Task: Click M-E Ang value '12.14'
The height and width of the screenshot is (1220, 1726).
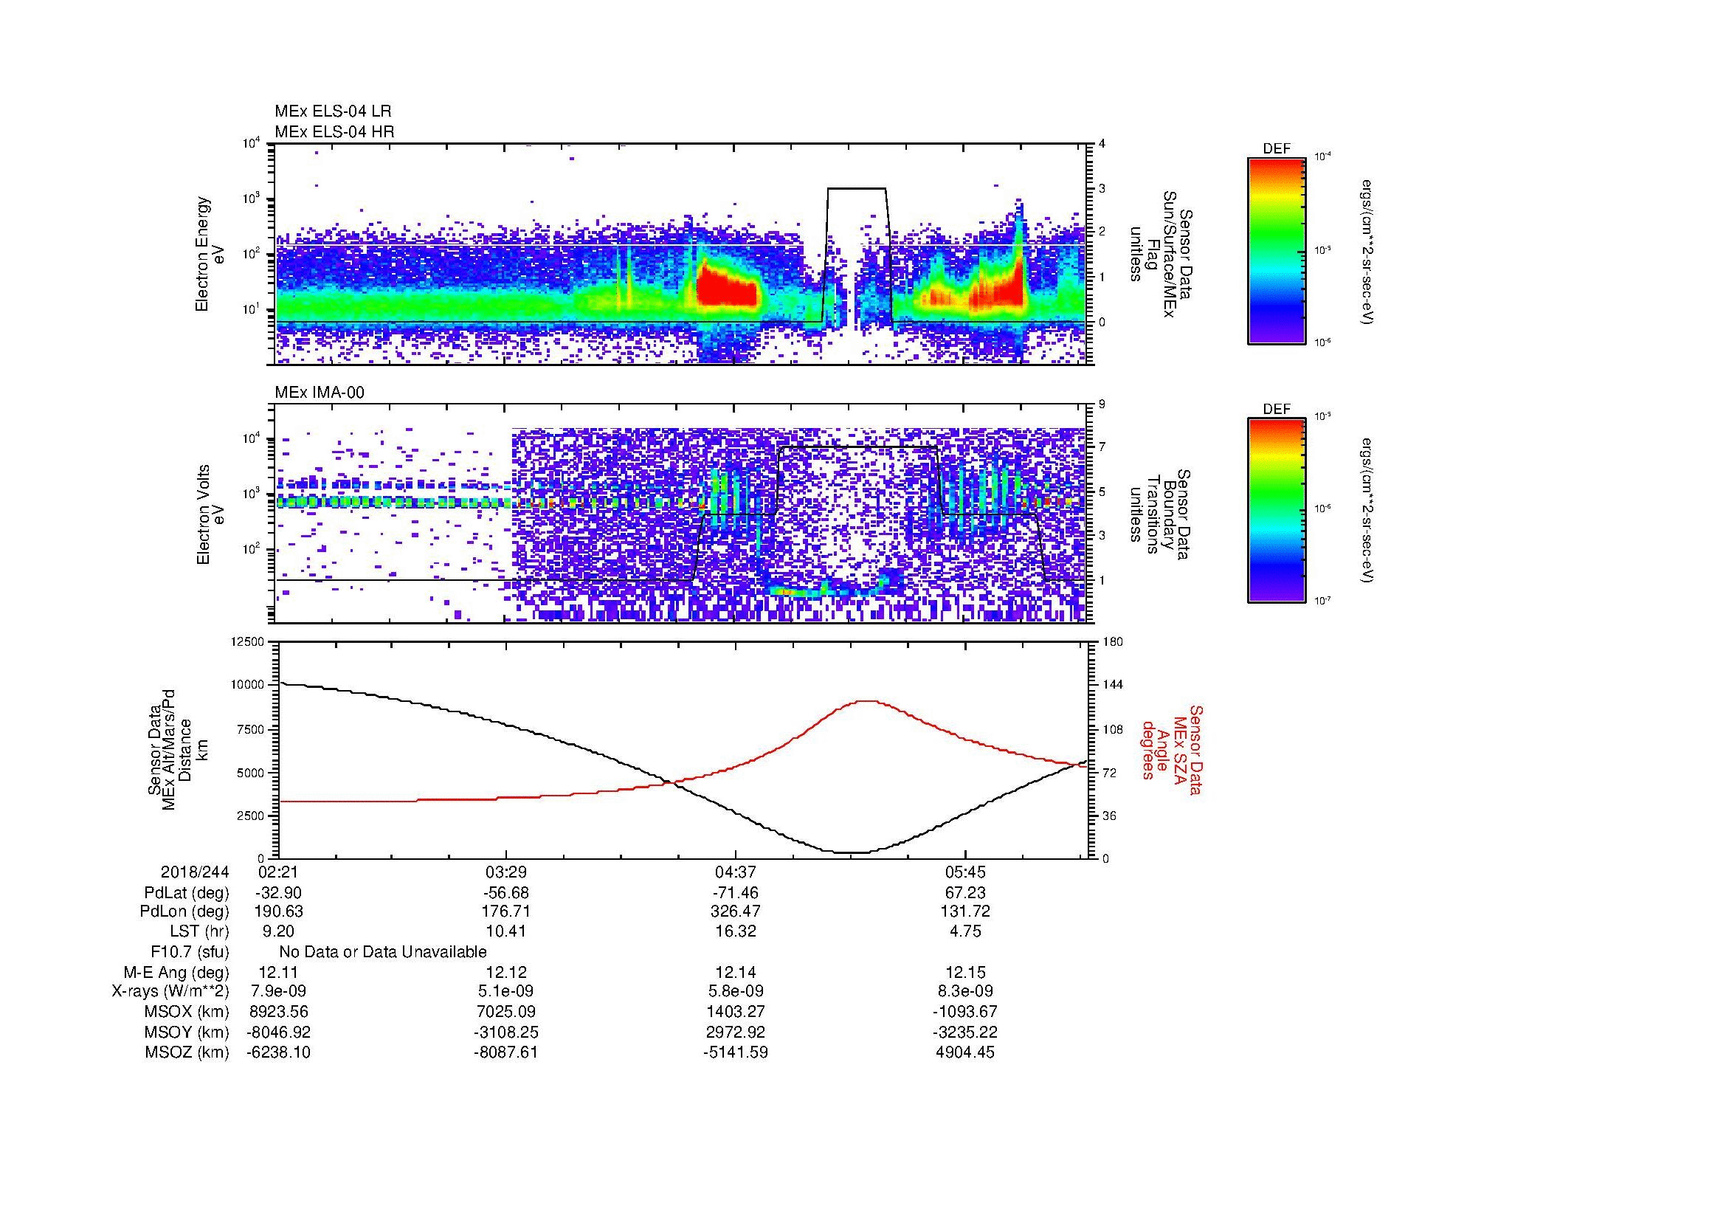Action: pos(735,973)
